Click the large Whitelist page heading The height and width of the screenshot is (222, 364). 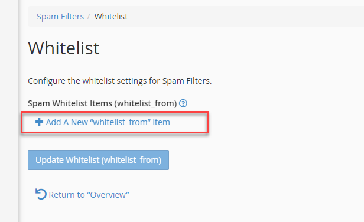(x=64, y=48)
